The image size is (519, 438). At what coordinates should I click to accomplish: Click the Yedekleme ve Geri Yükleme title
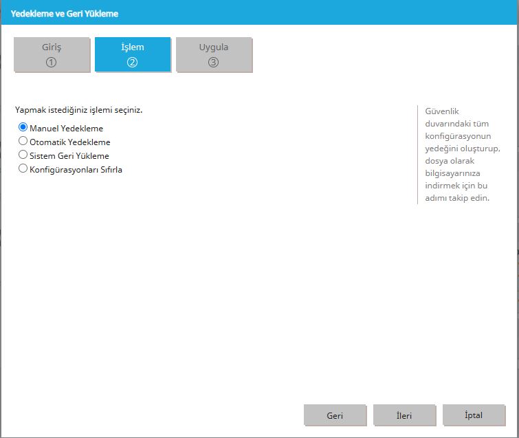click(65, 14)
